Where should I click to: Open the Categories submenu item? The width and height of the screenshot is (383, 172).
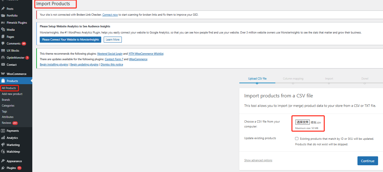(8, 106)
